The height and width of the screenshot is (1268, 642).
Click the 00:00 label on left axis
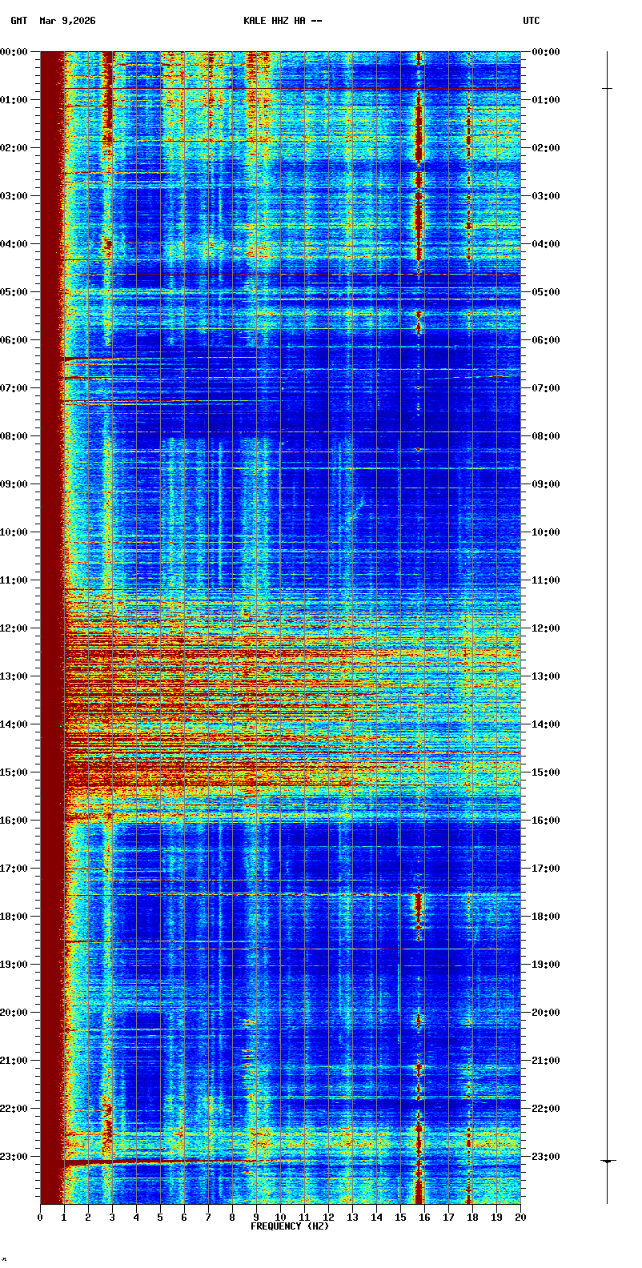[x=14, y=52]
